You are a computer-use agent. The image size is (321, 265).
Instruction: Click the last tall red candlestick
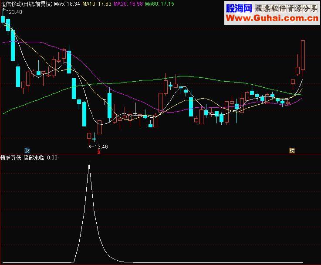coord(303,55)
